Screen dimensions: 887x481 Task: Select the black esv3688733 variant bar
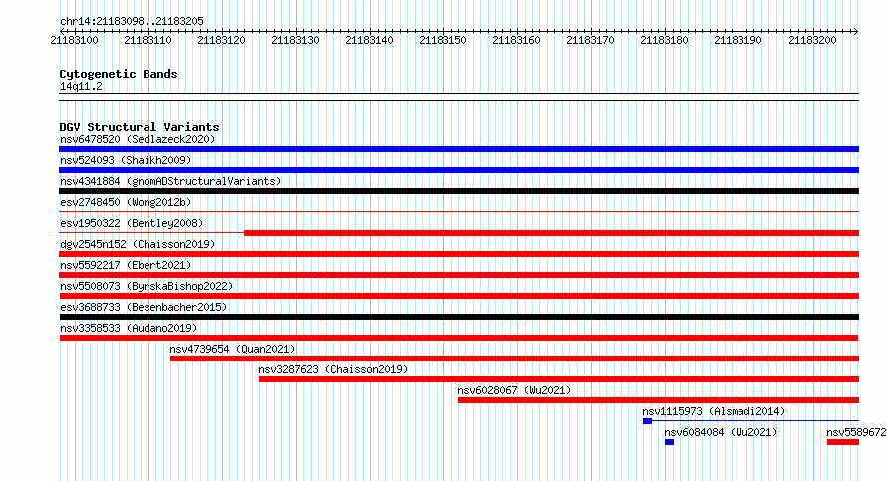[x=458, y=317]
